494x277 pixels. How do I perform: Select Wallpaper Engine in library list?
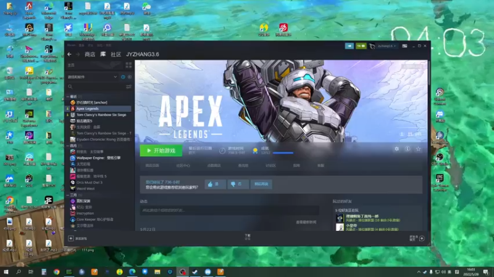click(99, 158)
